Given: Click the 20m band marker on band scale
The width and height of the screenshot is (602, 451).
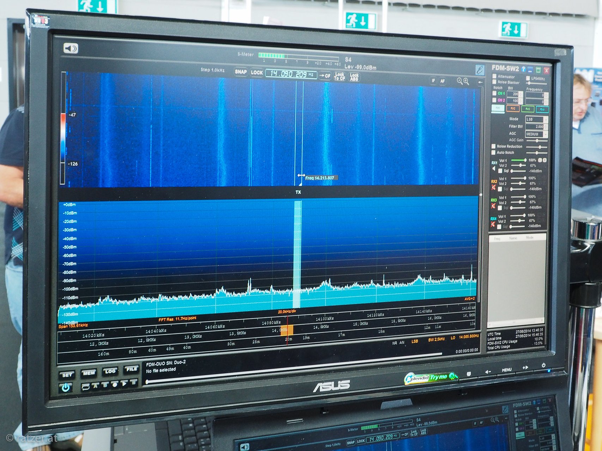Looking at the screenshot, I should pos(288,339).
